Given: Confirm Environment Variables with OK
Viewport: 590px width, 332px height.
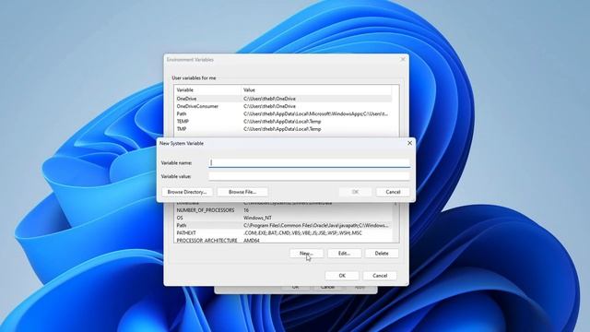Looking at the screenshot, I should pyautogui.click(x=342, y=276).
